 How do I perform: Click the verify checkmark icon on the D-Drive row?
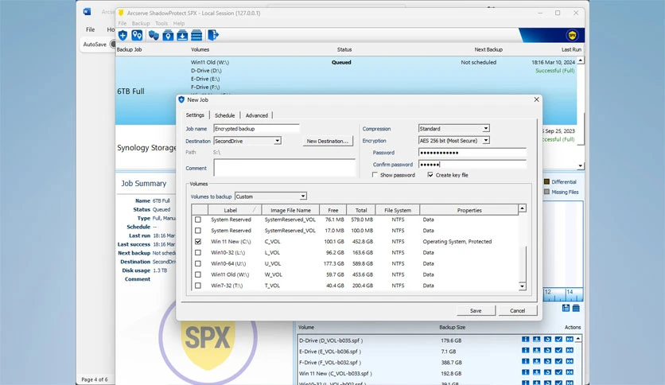coord(558,339)
